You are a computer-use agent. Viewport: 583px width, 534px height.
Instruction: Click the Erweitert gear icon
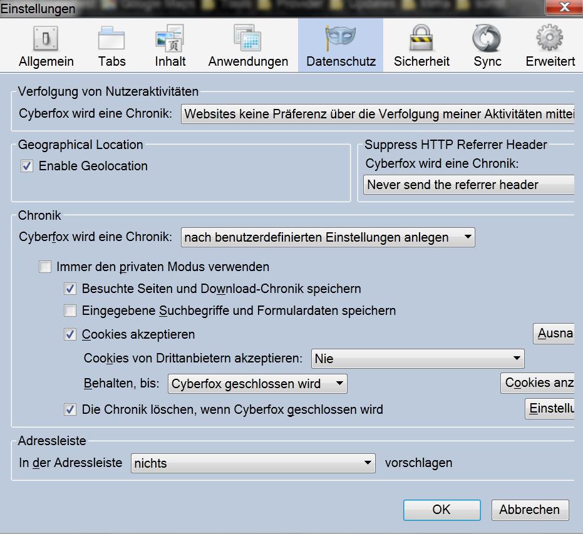550,38
